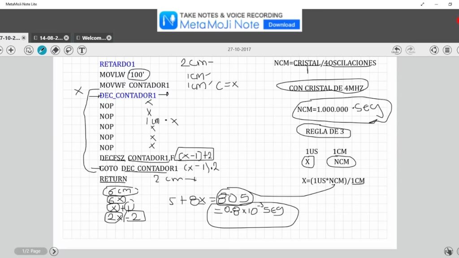Toggle the touch-hand mode icon at bottom right

(x=448, y=251)
